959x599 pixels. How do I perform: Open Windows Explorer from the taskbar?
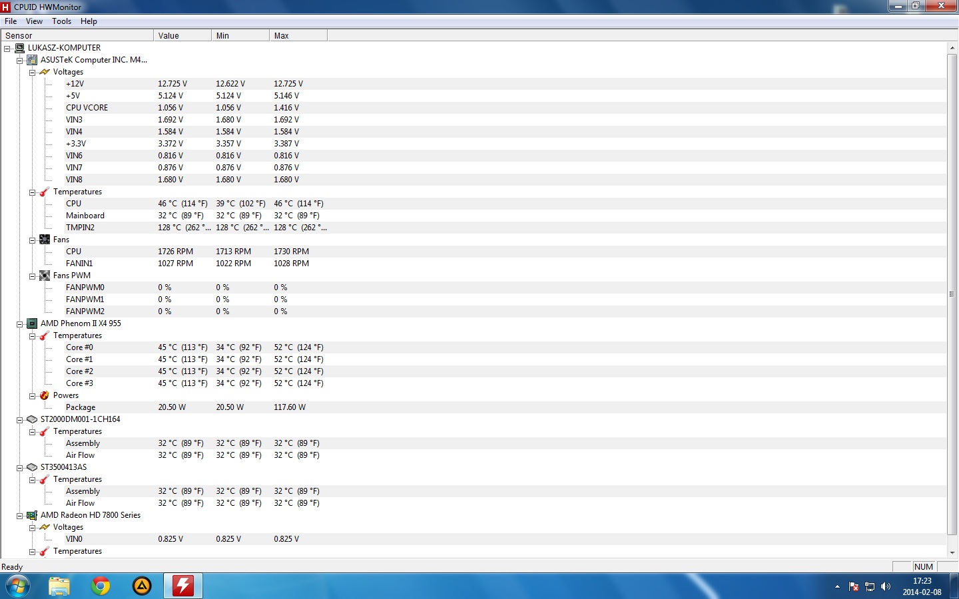pyautogui.click(x=59, y=586)
